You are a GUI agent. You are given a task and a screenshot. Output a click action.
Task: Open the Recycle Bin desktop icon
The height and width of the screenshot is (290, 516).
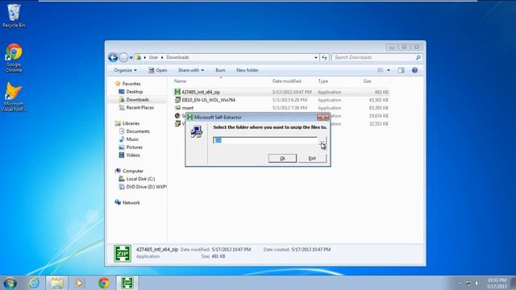[14, 15]
